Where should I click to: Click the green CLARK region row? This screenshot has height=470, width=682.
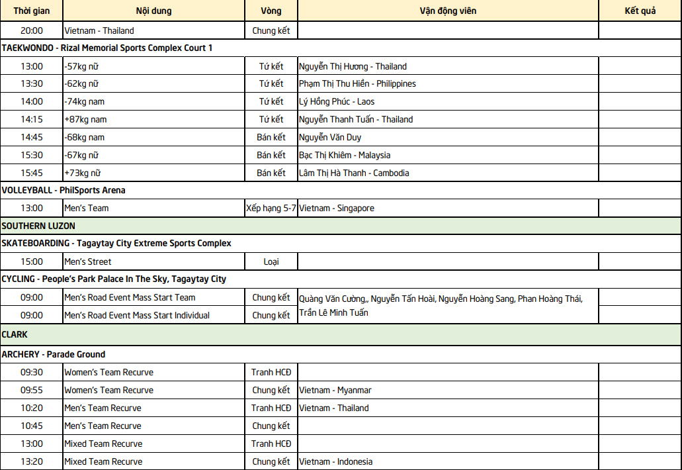pos(15,335)
